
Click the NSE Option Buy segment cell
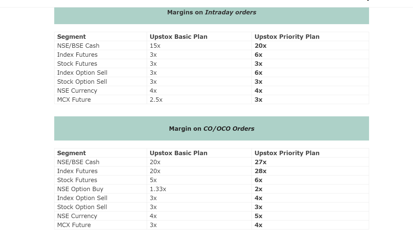[80, 189]
